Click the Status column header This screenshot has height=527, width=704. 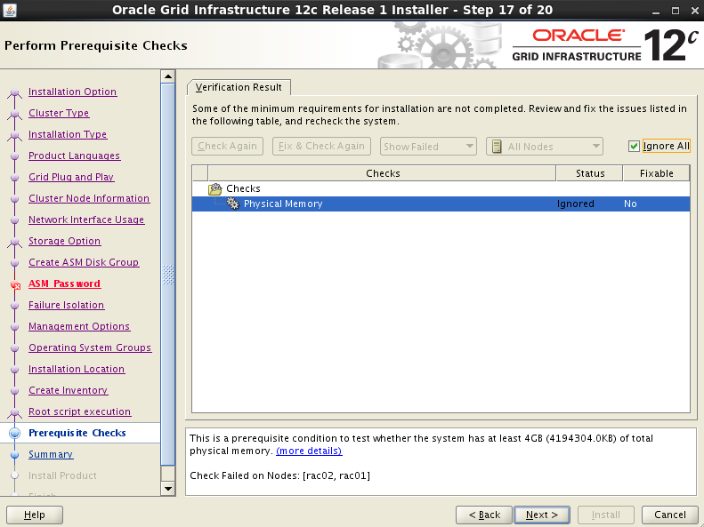click(589, 173)
